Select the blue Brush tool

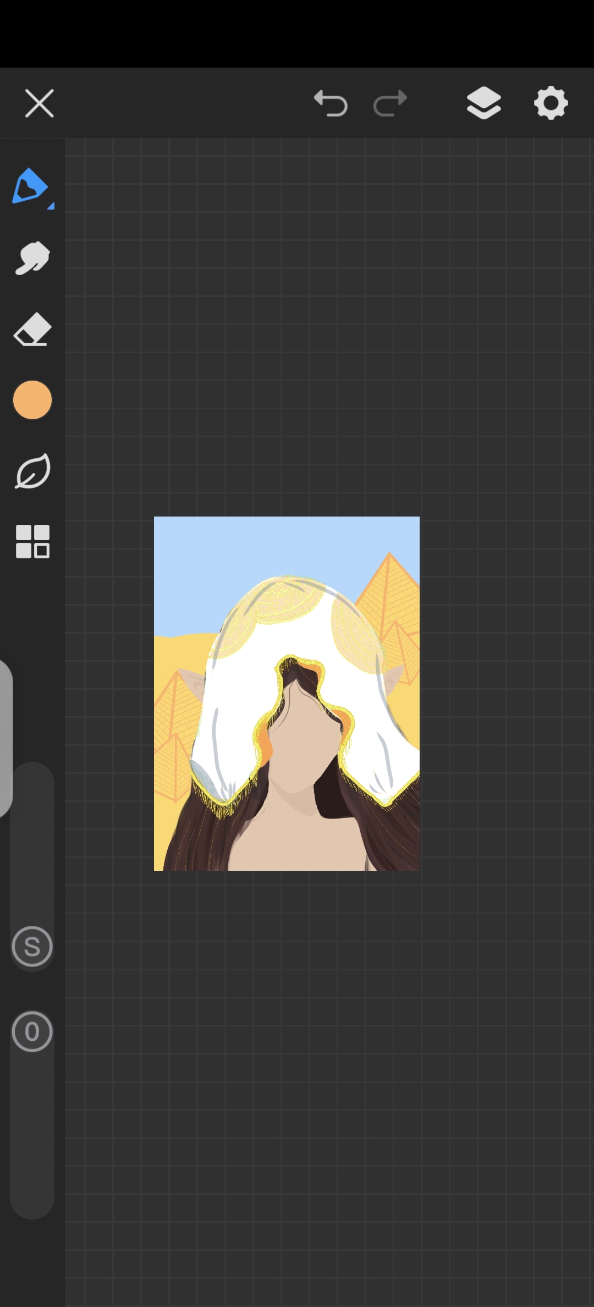tap(31, 187)
